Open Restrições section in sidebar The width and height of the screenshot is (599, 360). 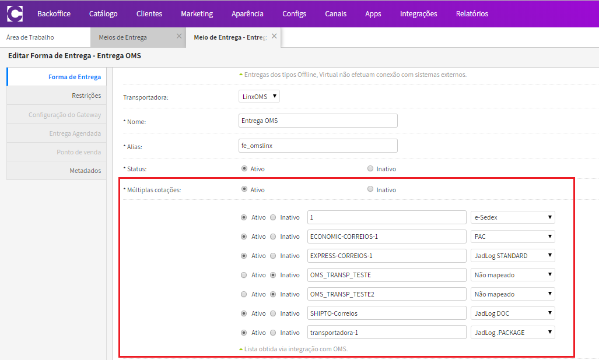[x=57, y=96]
